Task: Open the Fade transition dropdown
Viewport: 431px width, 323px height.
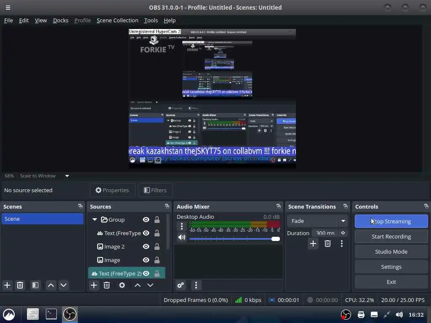Action: pyautogui.click(x=317, y=221)
